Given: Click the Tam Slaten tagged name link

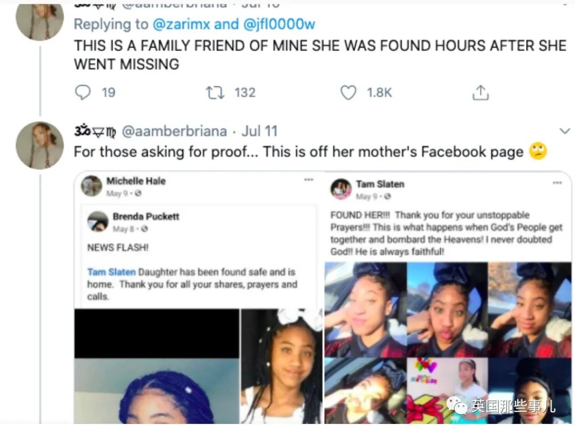Looking at the screenshot, I should [111, 272].
